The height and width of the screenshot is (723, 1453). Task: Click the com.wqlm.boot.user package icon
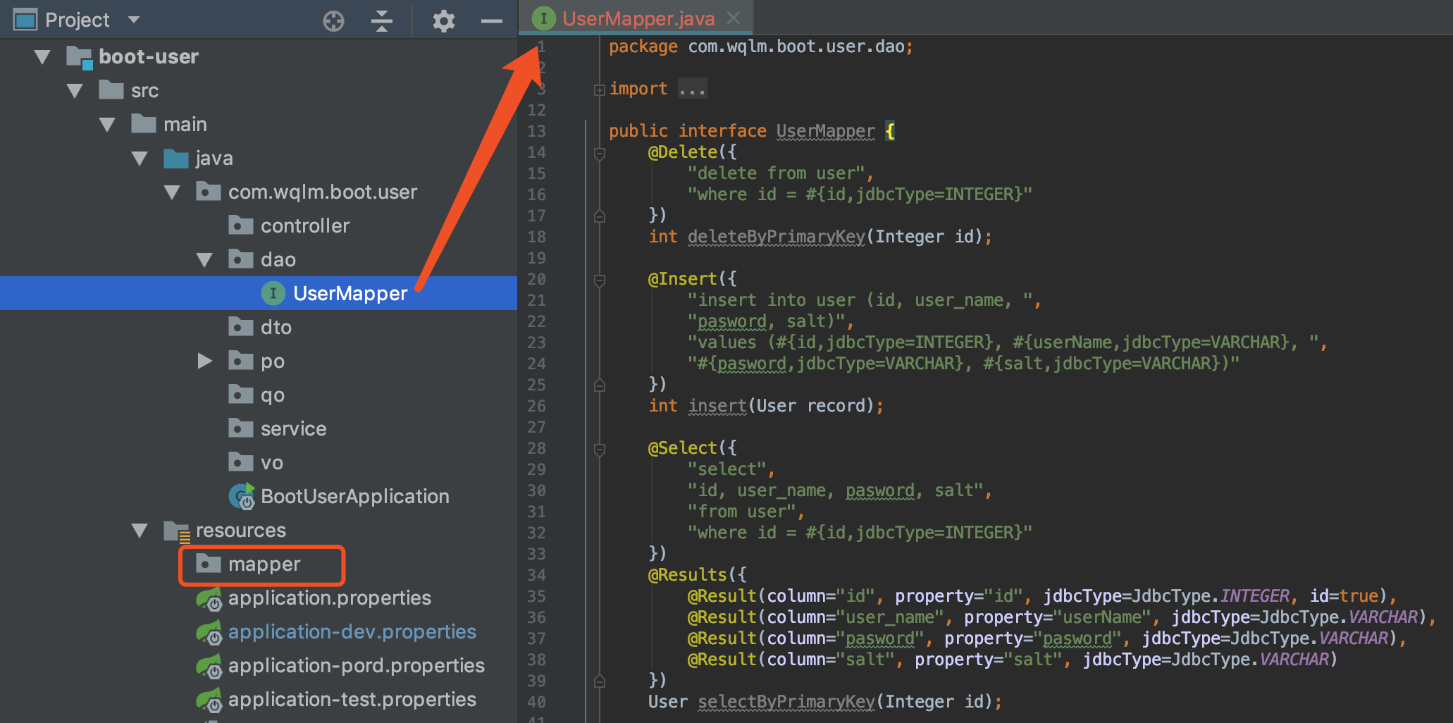click(x=209, y=191)
